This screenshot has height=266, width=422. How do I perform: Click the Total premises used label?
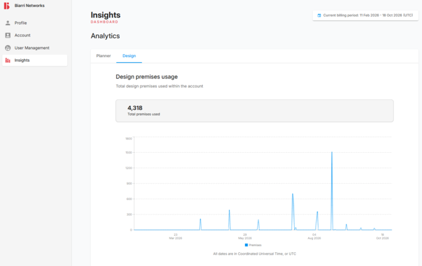(144, 114)
